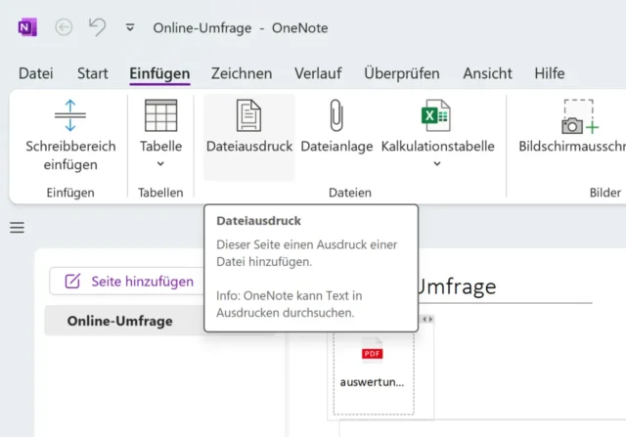Expand the Tabelle dropdown arrow
This screenshot has width=626, height=437.
coord(160,163)
